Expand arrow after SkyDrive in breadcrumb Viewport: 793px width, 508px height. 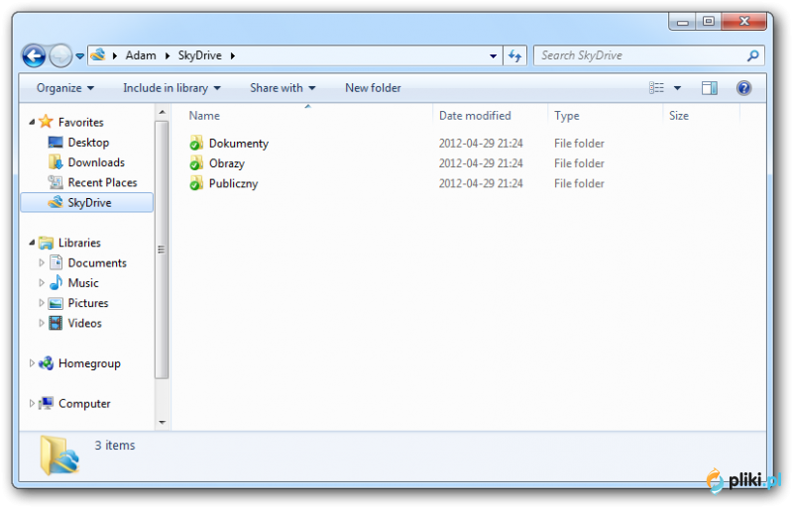point(233,55)
